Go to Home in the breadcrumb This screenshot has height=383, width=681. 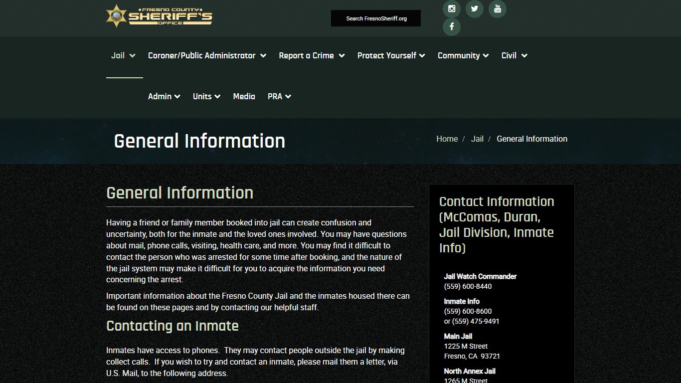point(447,139)
